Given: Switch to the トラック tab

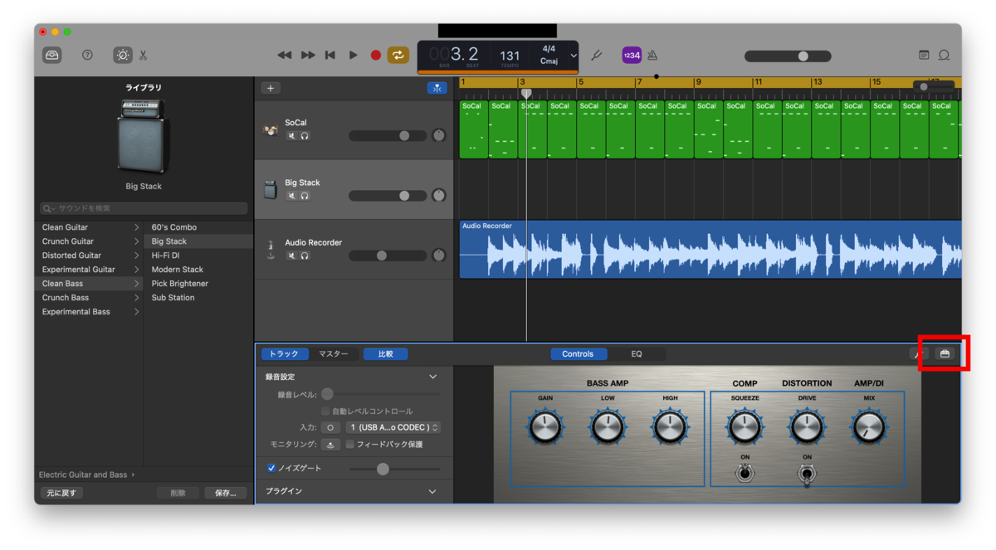Looking at the screenshot, I should [285, 354].
